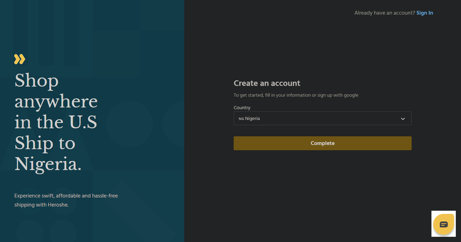Click the Complete button
This screenshot has width=461, height=242.
(322, 143)
